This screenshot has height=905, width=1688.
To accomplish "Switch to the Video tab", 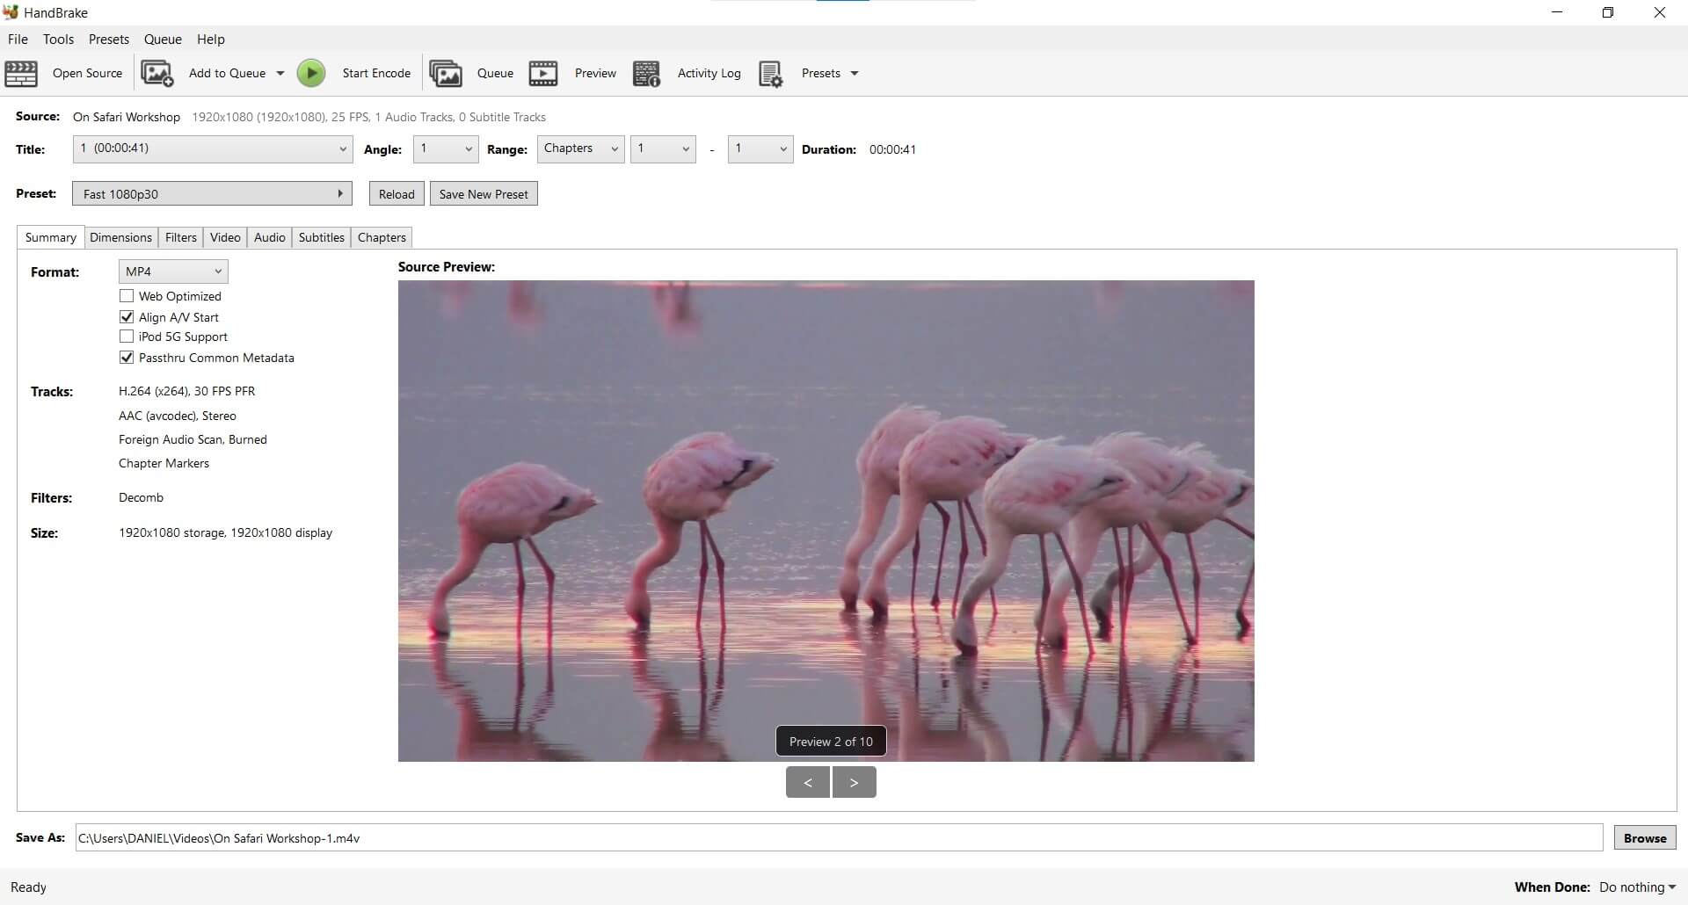I will pos(225,237).
